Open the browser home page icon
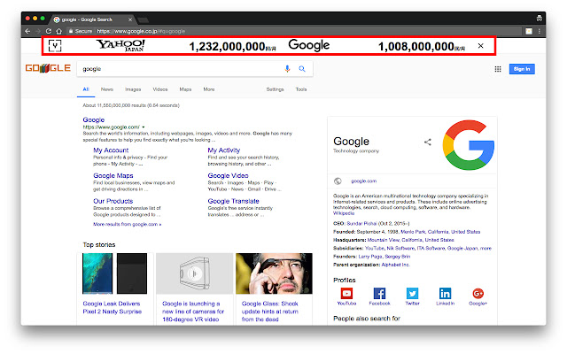567x354 pixels. 59,32
